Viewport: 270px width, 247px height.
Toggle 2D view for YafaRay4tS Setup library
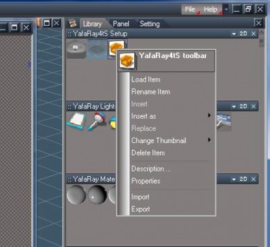point(244,34)
